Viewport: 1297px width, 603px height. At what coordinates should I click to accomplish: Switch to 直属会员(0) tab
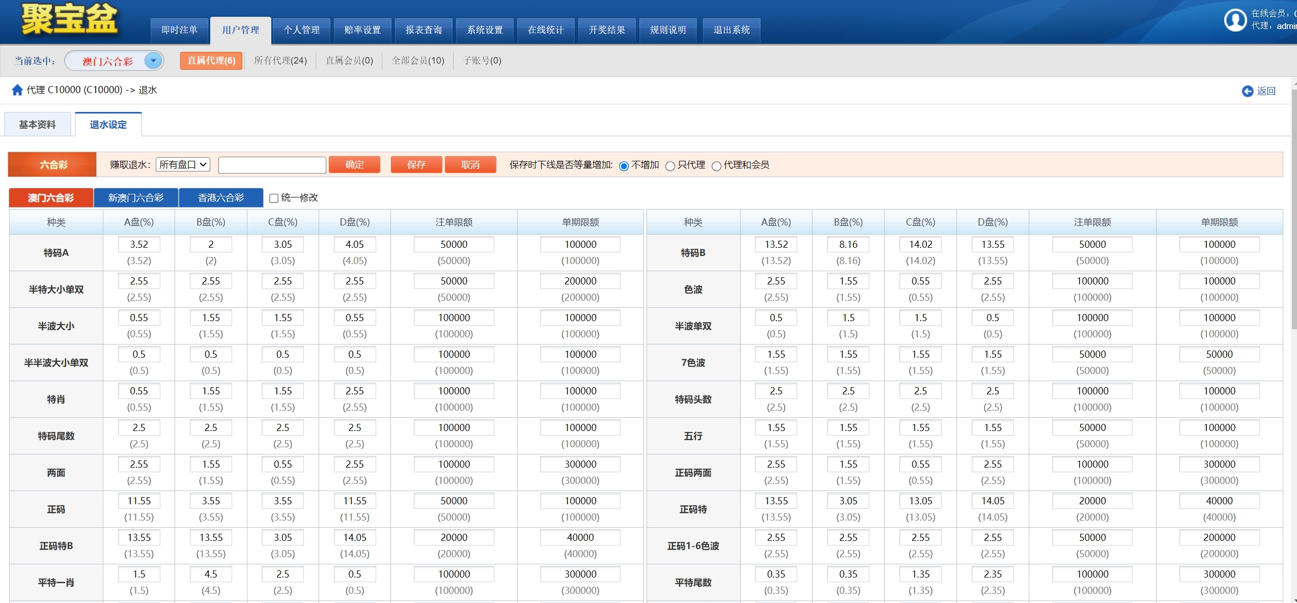[x=349, y=61]
